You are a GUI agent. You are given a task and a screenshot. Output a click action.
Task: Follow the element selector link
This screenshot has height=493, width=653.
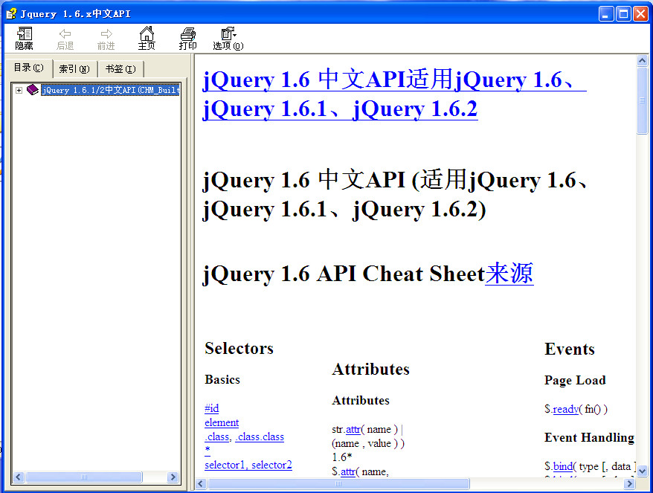tap(222, 422)
